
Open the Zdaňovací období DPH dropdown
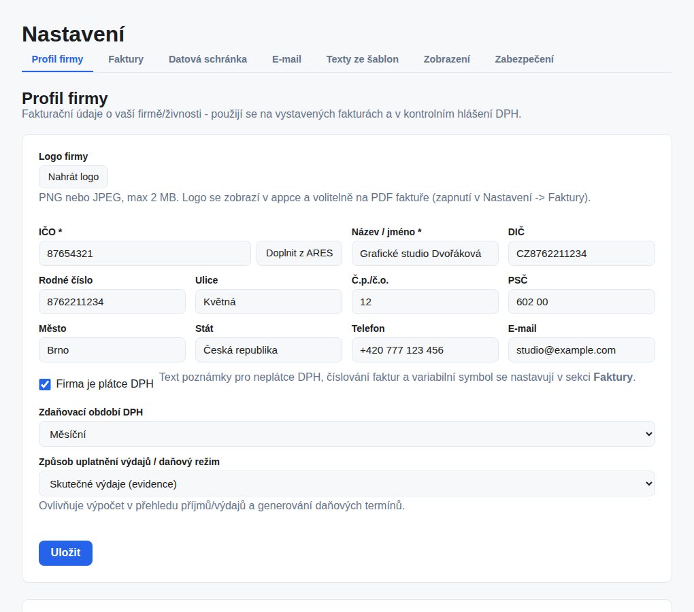pyautogui.click(x=346, y=434)
